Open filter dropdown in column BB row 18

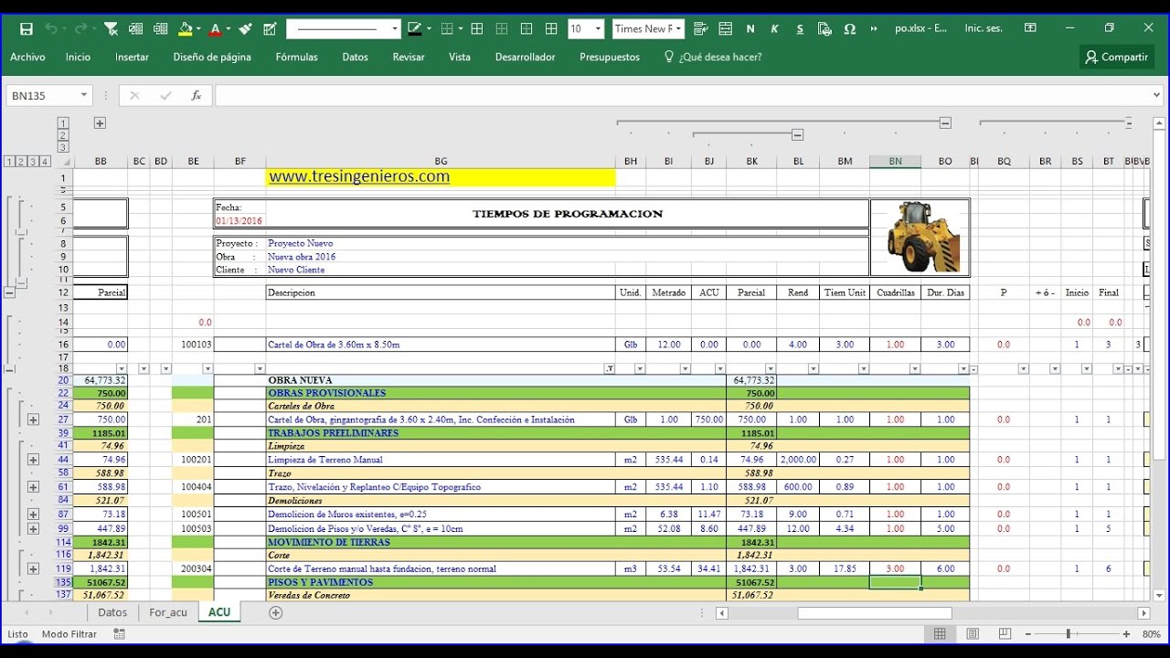point(121,368)
